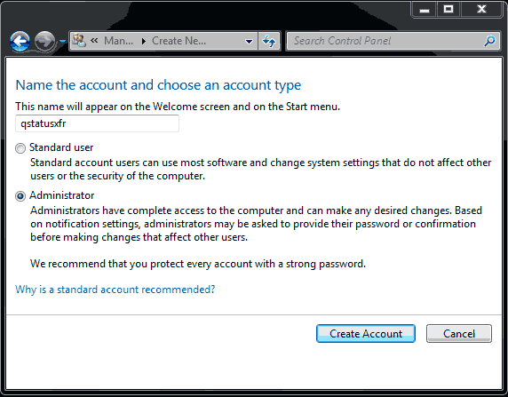Open Why is a standard account recommended link
Screen dimensions: 508x397
[x=115, y=290]
